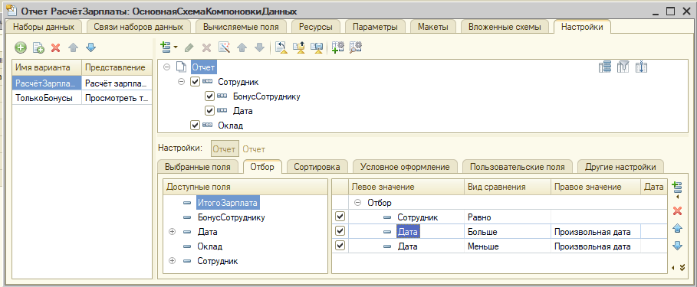697x287 pixels.
Task: Open the Параметры tab
Action: coord(375,27)
